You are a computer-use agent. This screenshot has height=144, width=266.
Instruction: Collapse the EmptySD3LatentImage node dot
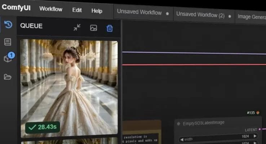pyautogui.click(x=178, y=124)
